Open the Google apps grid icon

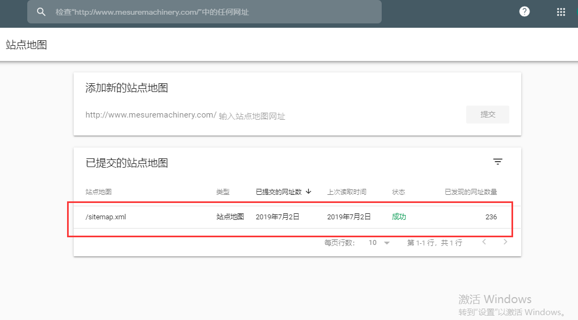point(561,12)
